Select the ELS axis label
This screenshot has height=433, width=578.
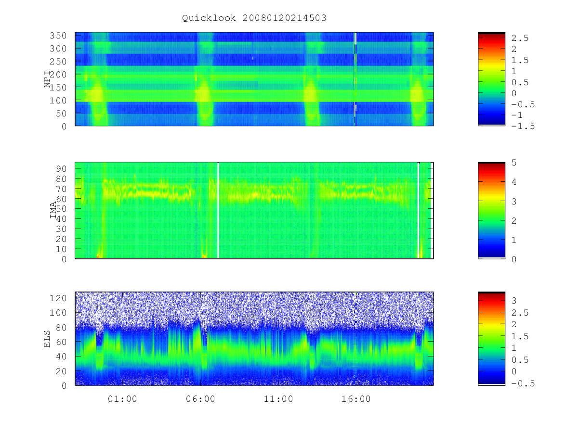pos(47,339)
